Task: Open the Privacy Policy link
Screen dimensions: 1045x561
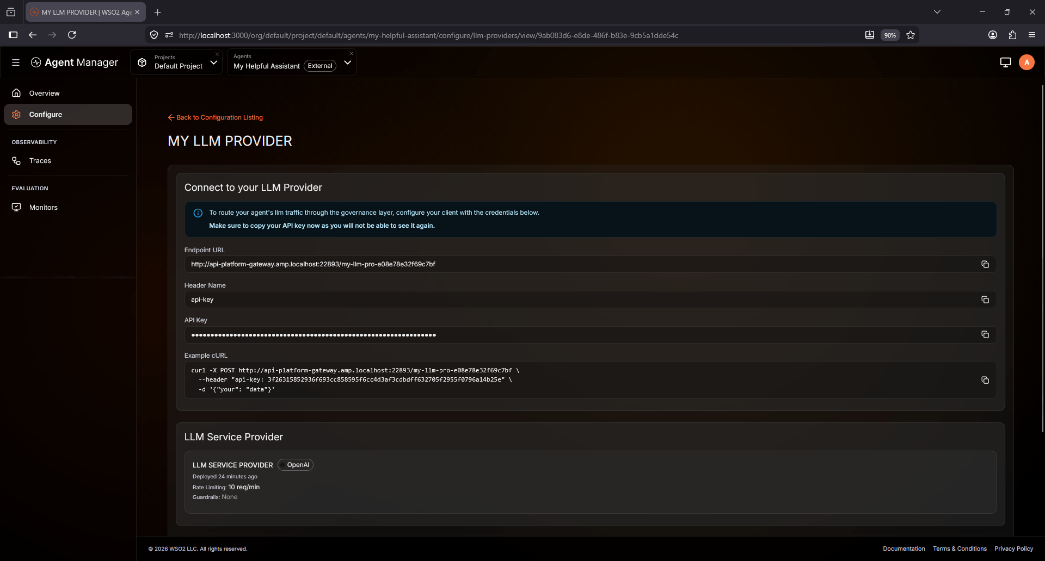Action: [x=1013, y=548]
